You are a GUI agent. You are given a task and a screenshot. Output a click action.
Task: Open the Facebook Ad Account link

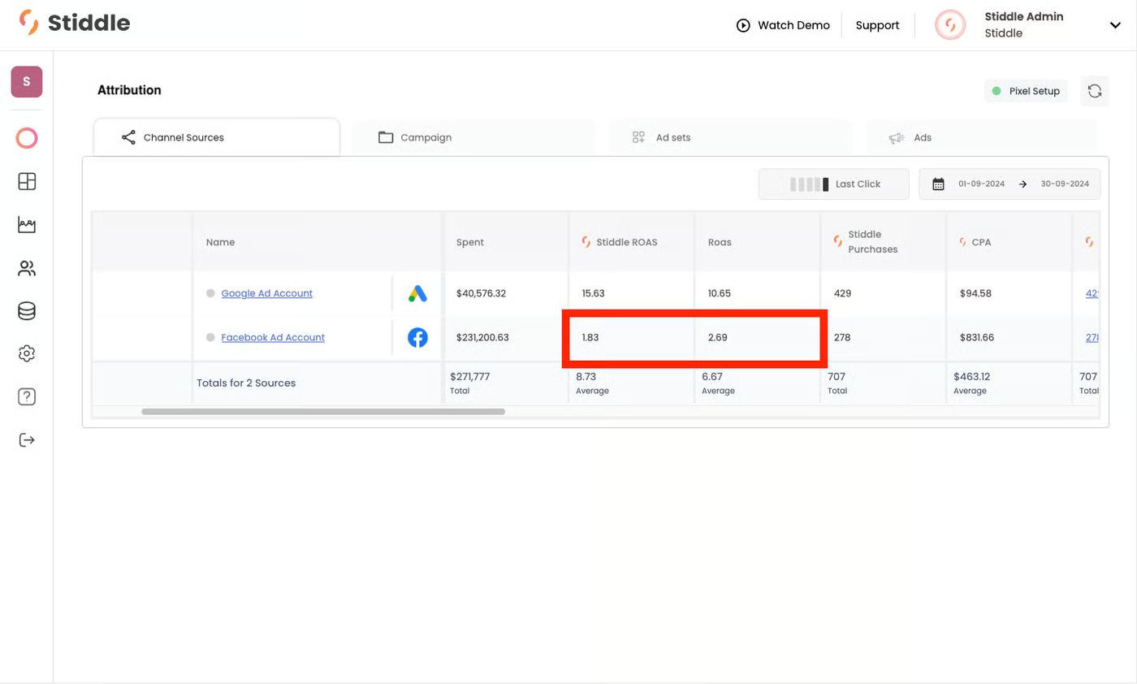point(273,337)
